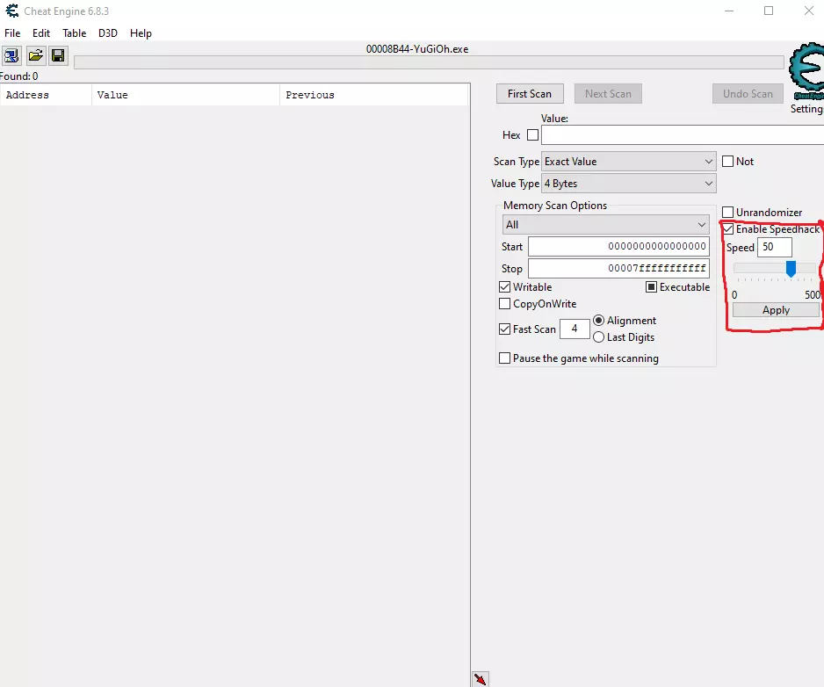
Task: Toggle the Writable checkbox
Action: tap(504, 287)
